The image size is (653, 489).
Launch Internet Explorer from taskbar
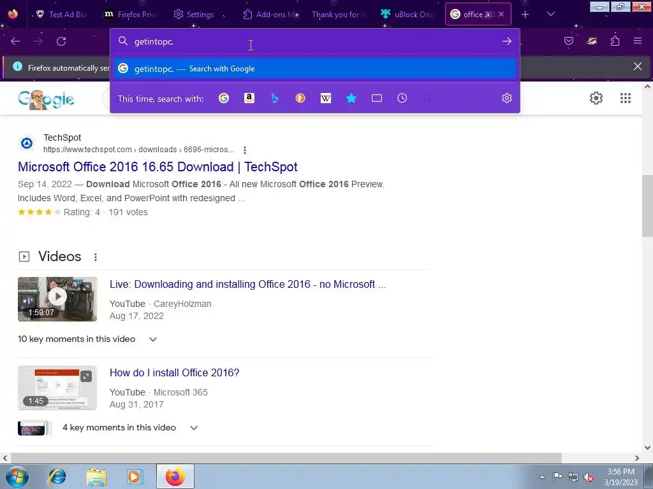click(57, 476)
